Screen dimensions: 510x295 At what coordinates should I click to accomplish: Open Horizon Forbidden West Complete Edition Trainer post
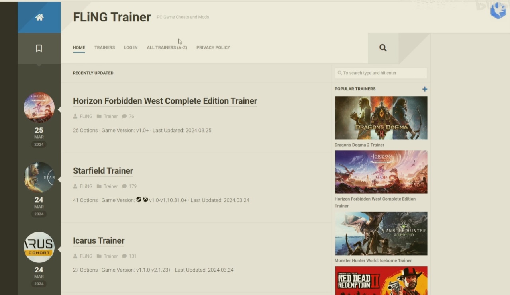pyautogui.click(x=165, y=101)
